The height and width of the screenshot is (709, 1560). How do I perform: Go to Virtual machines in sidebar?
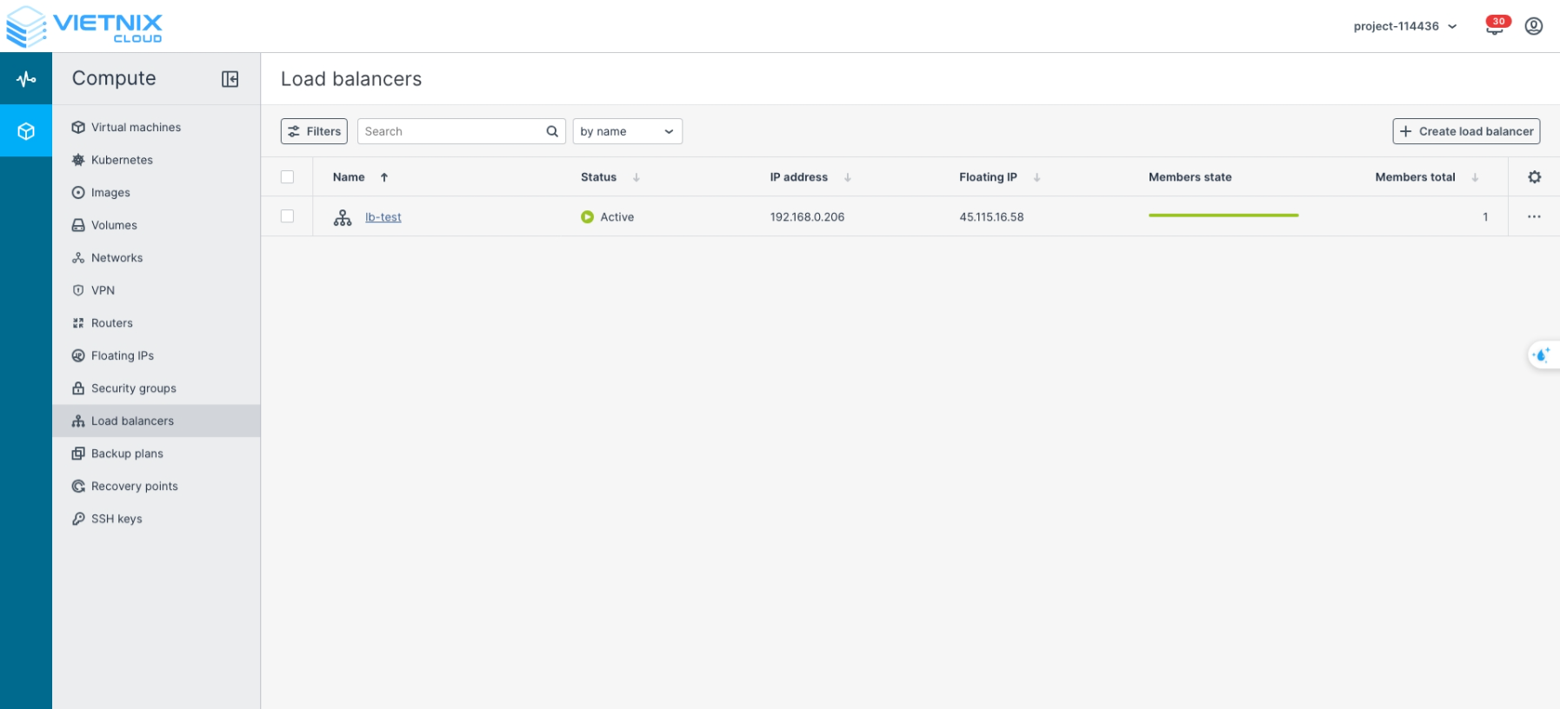point(136,127)
